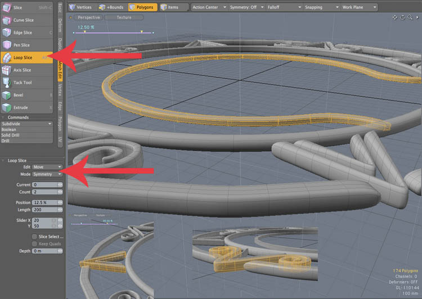Screen dimensions: 422x299
Task: Activate the Pen Slice tool
Action: (x=26, y=45)
